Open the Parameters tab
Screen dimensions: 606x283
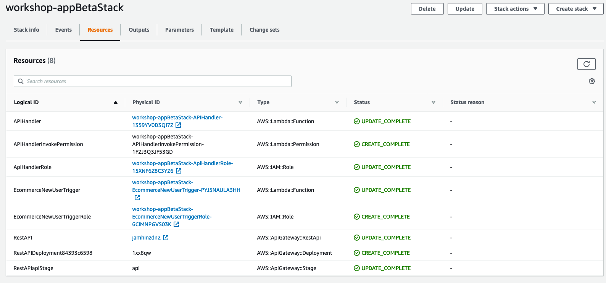(x=179, y=30)
